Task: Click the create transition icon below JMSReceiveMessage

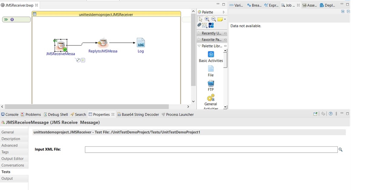Action: 78,60
